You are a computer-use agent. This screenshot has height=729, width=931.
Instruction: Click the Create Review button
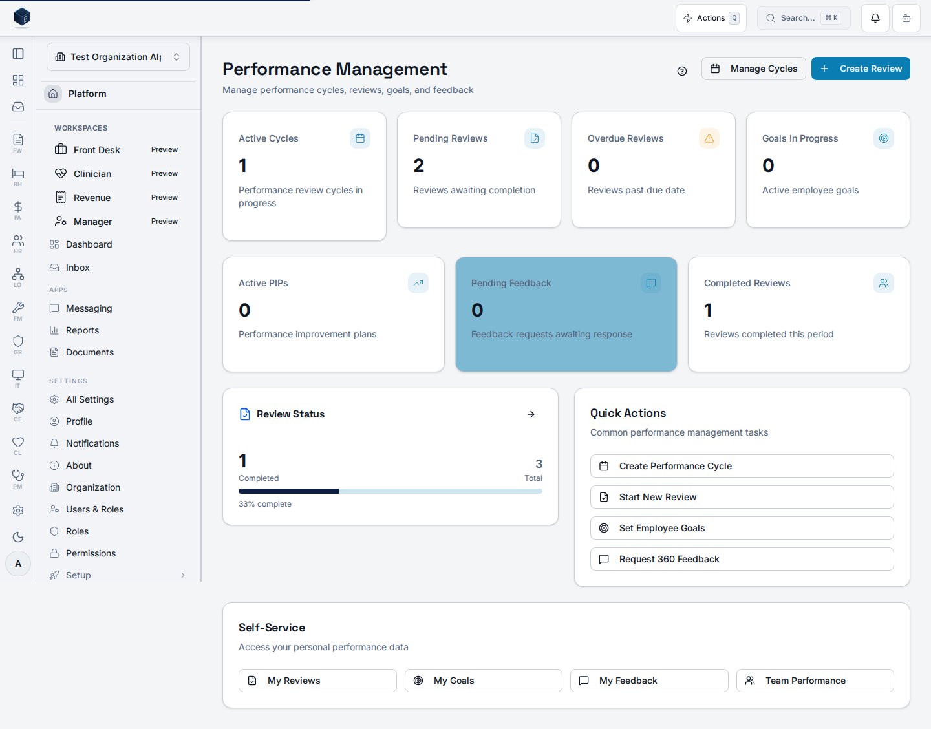tap(861, 69)
